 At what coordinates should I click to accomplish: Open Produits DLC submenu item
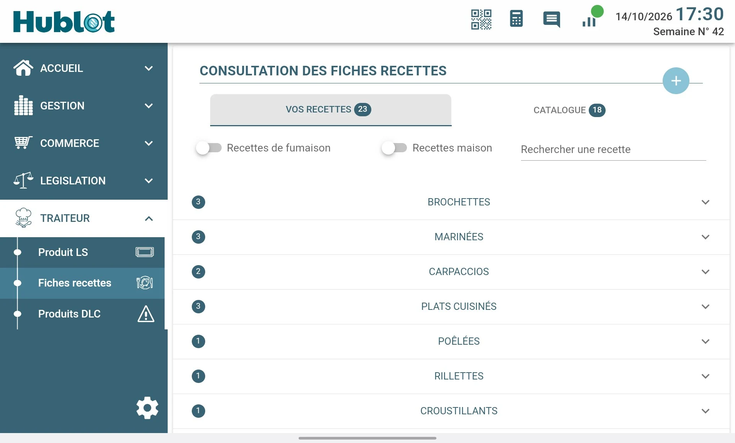click(82, 314)
